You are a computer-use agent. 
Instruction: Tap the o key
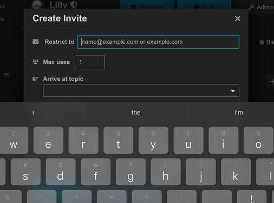click(x=258, y=140)
